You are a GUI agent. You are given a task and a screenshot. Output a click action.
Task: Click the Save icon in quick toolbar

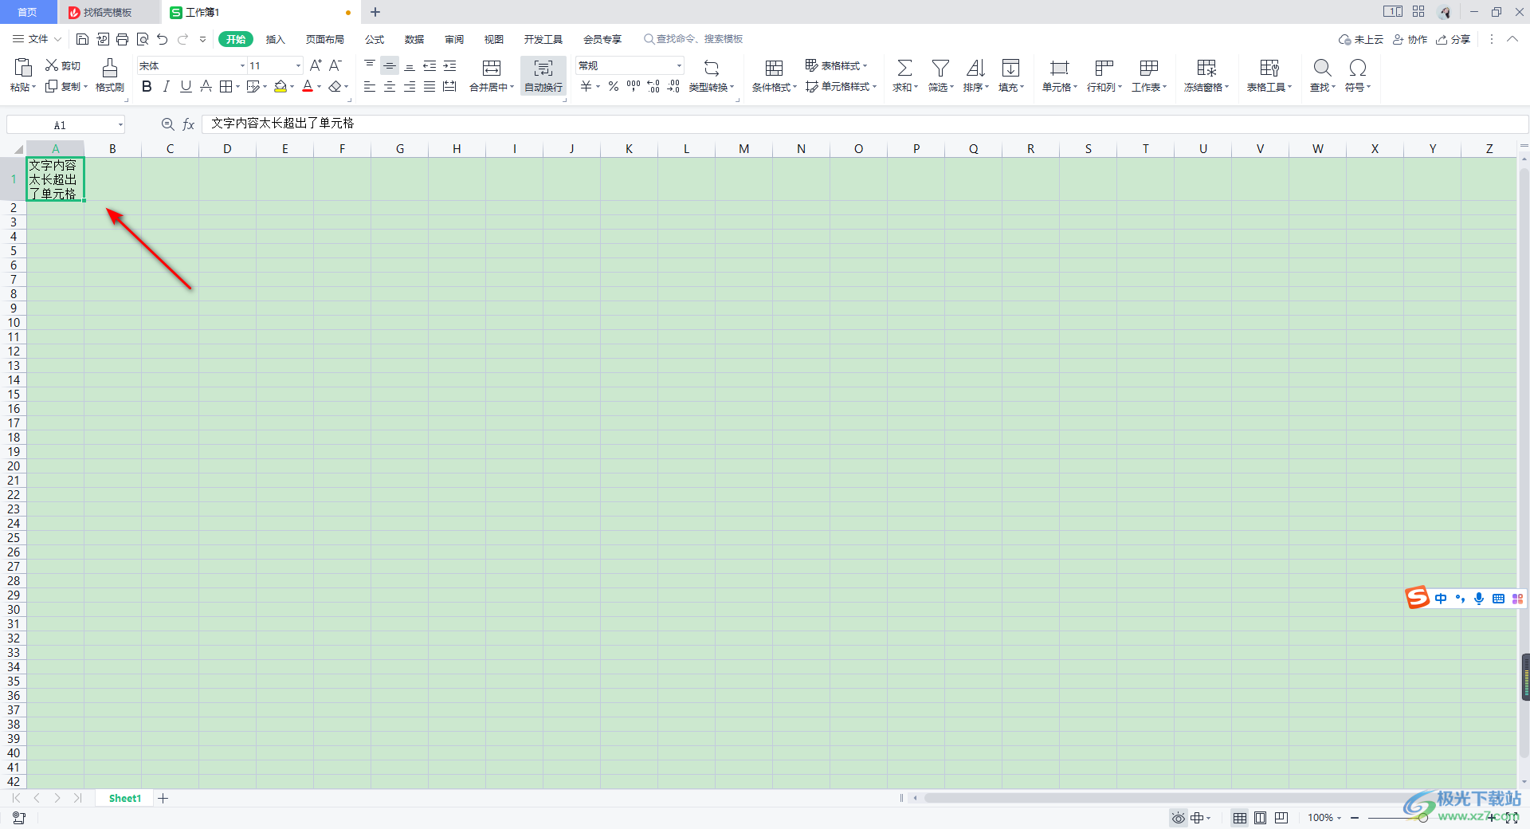coord(82,39)
